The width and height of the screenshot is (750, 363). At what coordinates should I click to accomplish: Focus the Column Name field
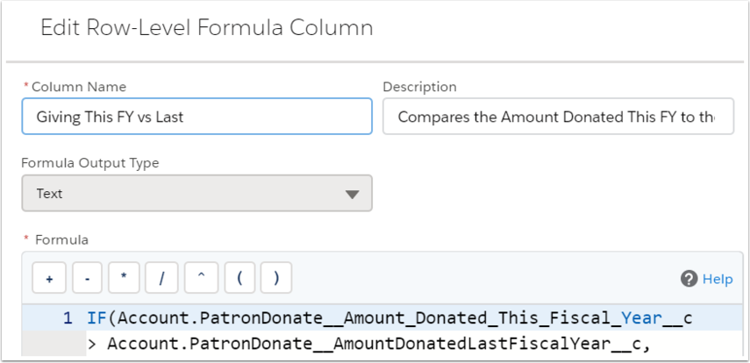196,117
